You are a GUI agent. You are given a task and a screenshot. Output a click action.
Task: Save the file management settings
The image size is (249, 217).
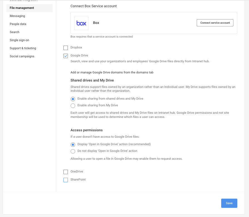click(229, 203)
